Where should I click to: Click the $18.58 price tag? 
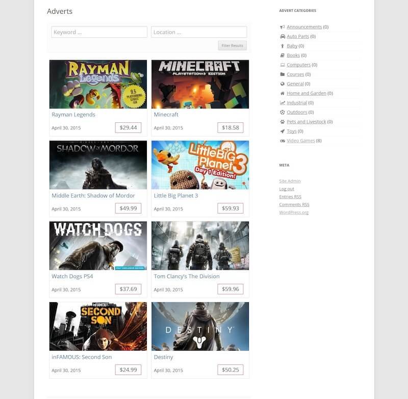coord(231,127)
